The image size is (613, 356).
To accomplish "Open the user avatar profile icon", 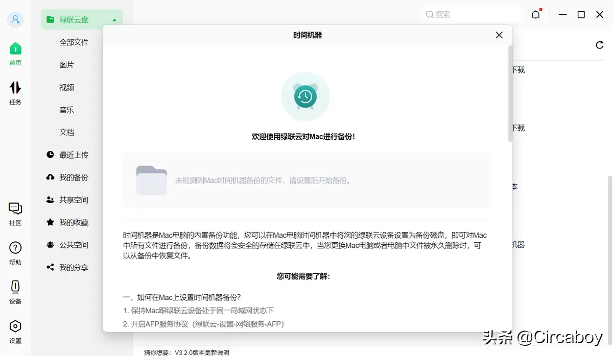I will pyautogui.click(x=15, y=20).
